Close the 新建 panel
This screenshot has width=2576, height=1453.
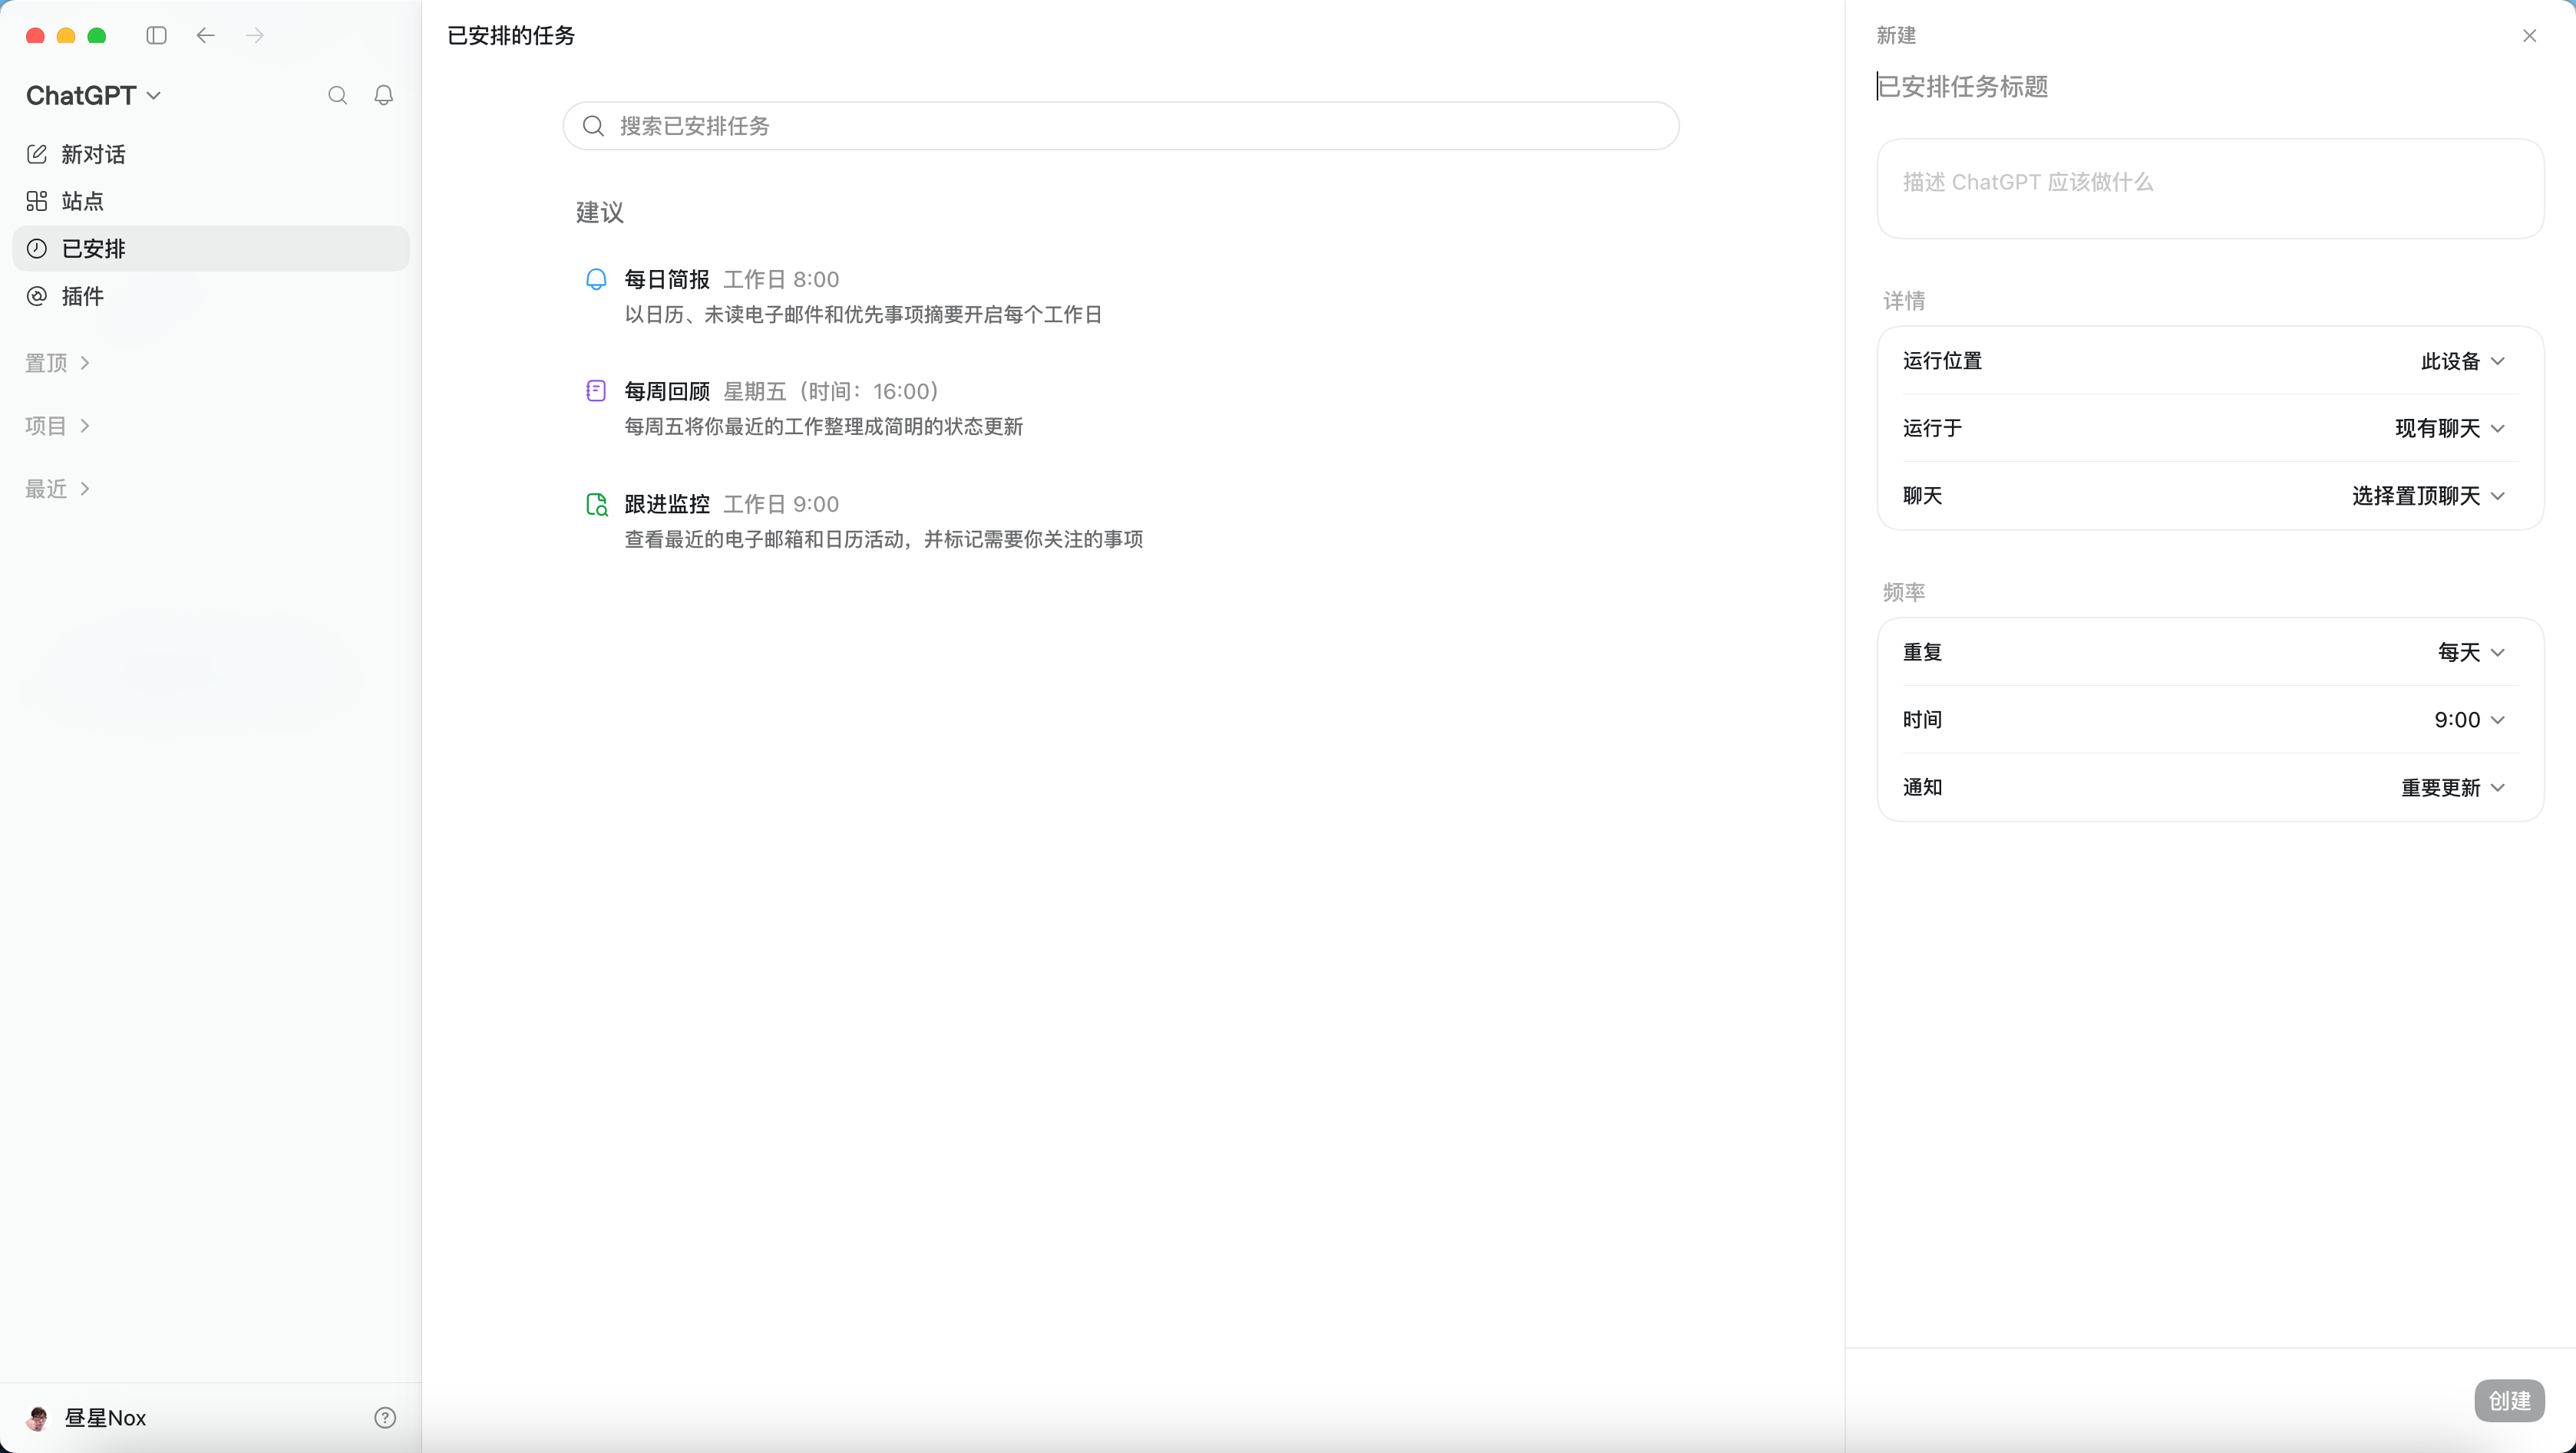[x=2529, y=36]
